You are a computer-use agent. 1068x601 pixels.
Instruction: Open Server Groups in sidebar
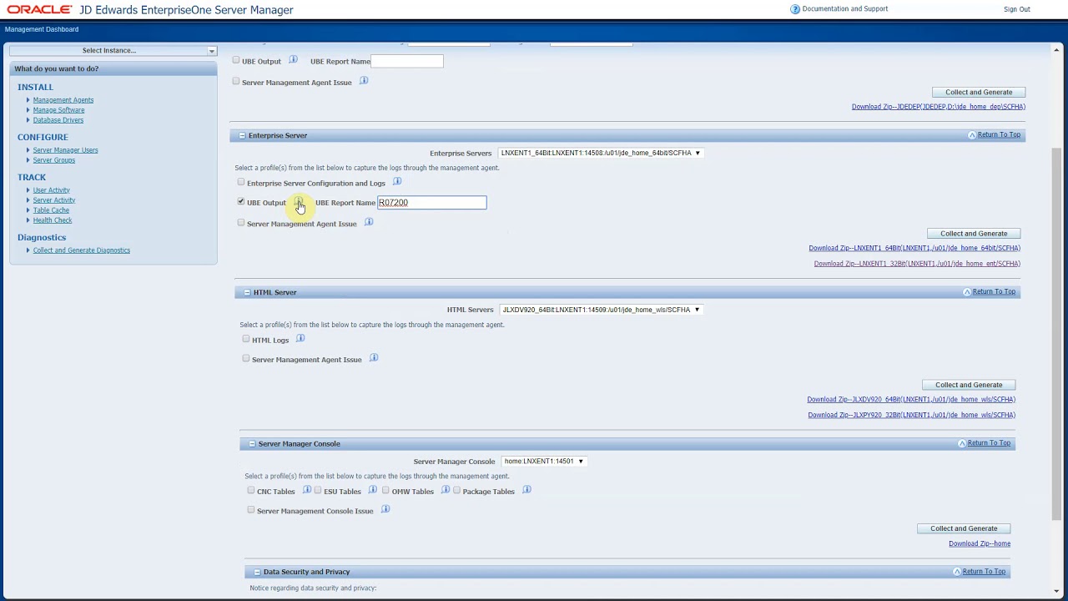pos(54,160)
